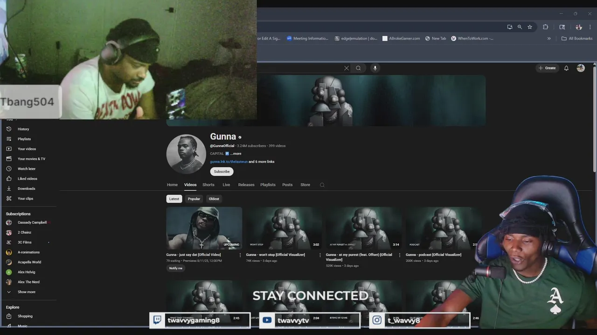Click the YouTube search magnifier button

(x=358, y=68)
